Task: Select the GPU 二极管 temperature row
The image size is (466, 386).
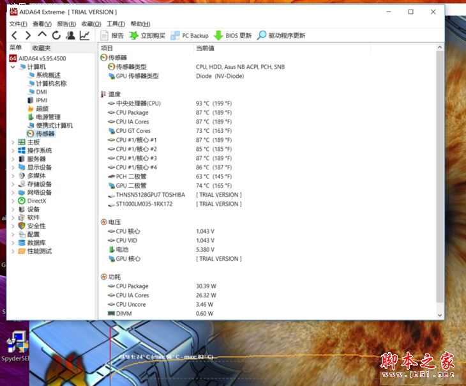Action: tap(266, 185)
